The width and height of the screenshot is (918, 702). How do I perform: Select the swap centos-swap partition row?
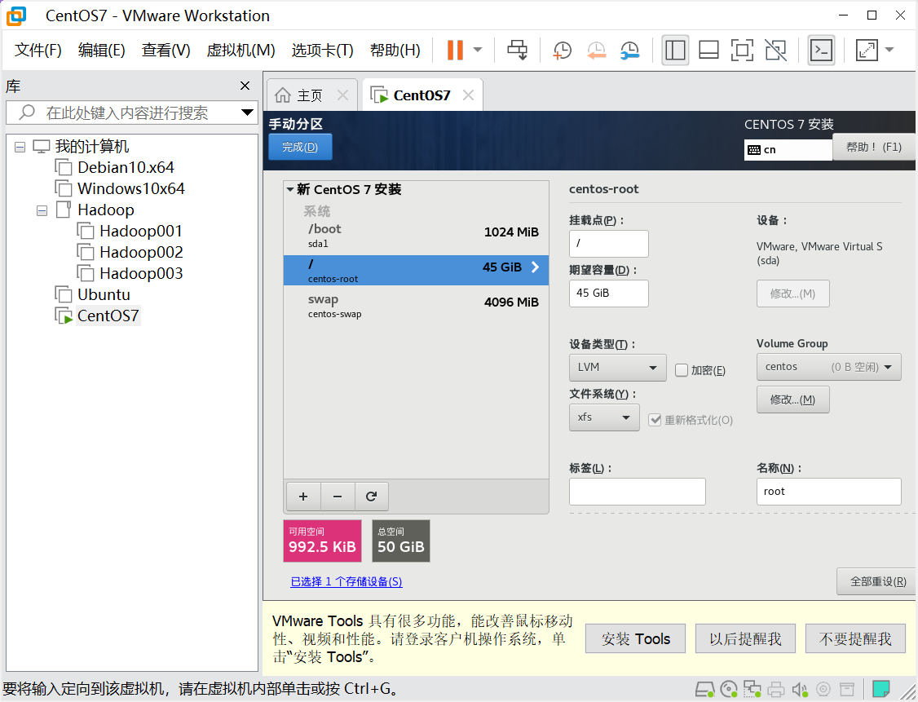(416, 306)
